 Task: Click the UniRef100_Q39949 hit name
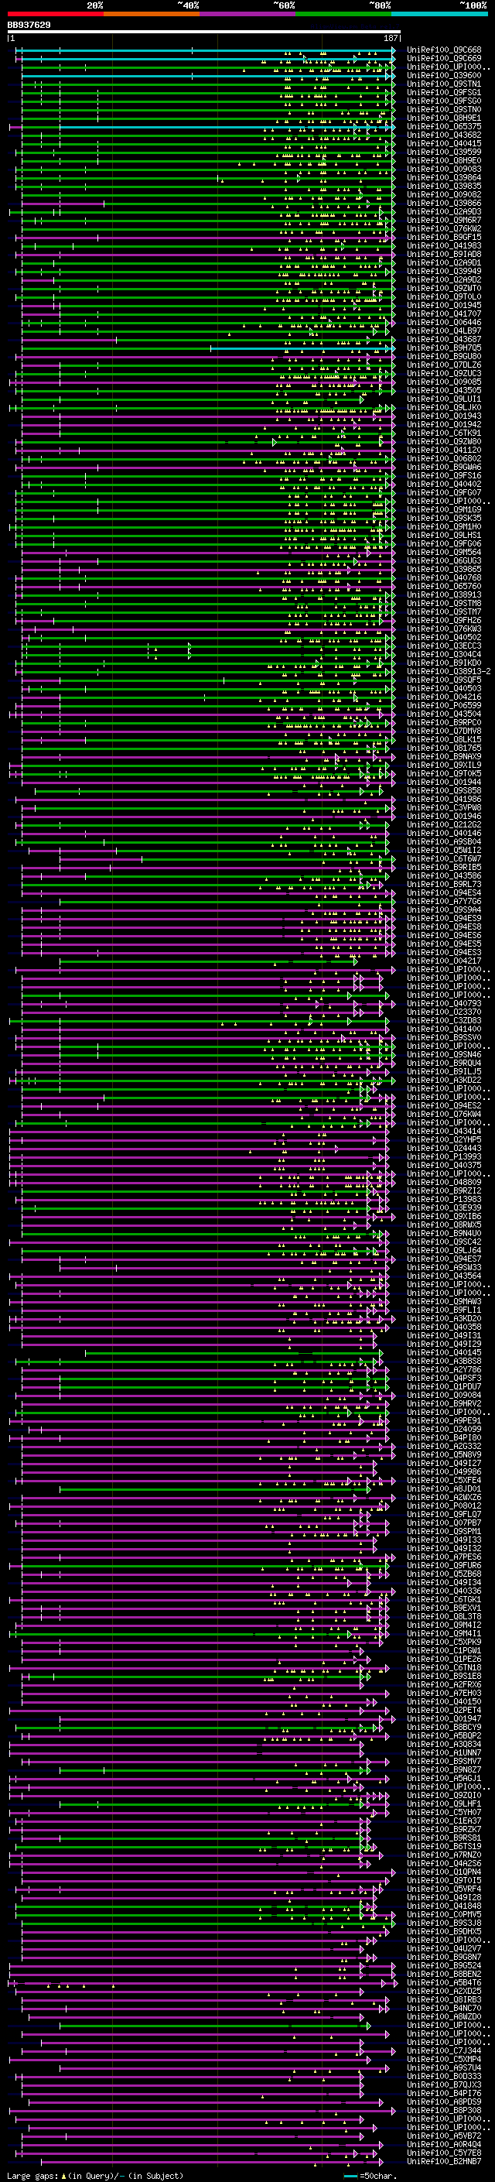click(444, 271)
